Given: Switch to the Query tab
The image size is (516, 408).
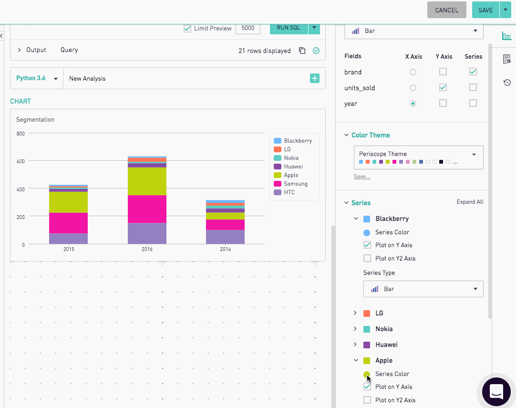Looking at the screenshot, I should [69, 50].
